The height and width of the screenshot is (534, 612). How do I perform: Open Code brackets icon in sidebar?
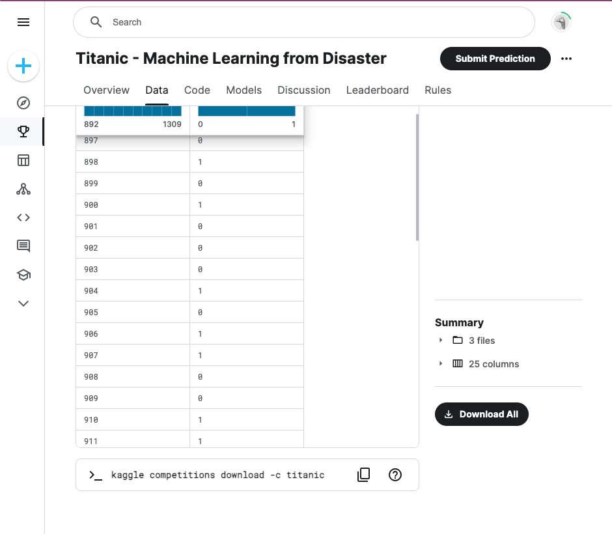pyautogui.click(x=23, y=218)
